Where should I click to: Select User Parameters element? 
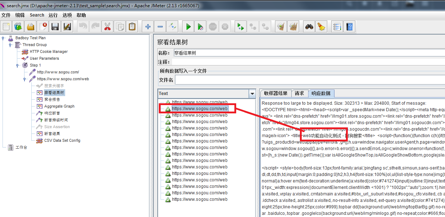tap(44, 58)
